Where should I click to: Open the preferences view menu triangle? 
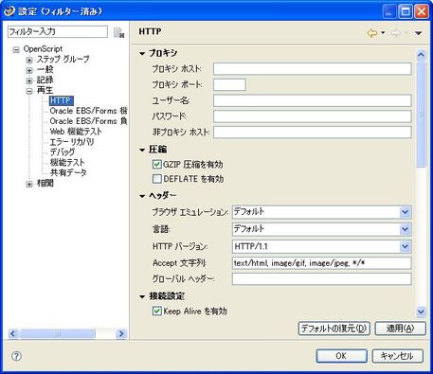418,33
